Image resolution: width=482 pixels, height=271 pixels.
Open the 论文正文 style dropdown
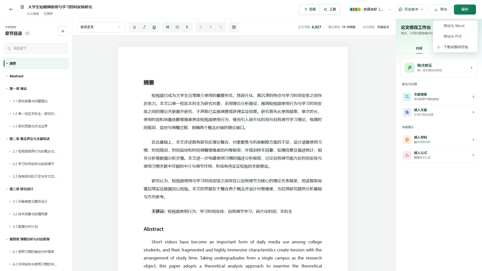pyautogui.click(x=101, y=27)
